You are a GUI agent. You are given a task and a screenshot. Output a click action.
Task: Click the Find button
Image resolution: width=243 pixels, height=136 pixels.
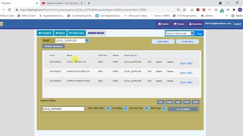199,34
